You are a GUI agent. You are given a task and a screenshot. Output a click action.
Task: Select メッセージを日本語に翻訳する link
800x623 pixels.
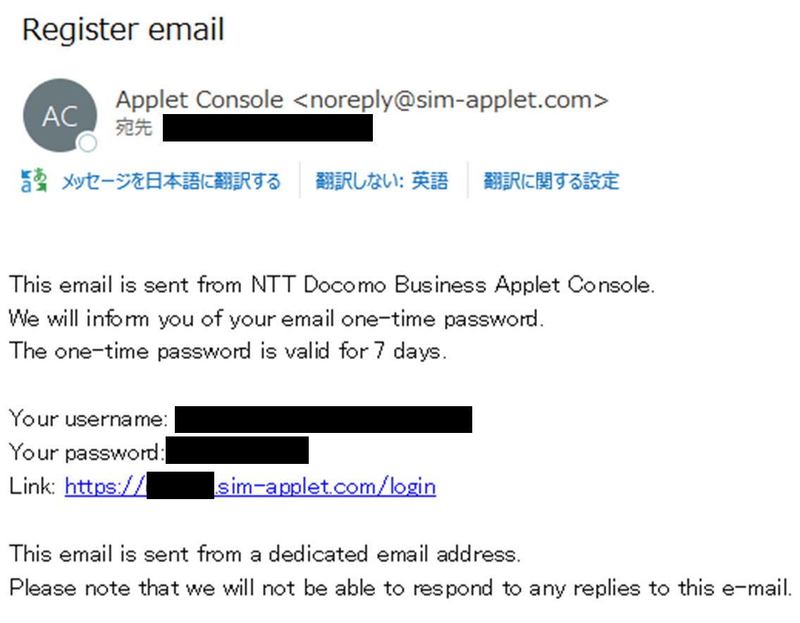(x=170, y=182)
